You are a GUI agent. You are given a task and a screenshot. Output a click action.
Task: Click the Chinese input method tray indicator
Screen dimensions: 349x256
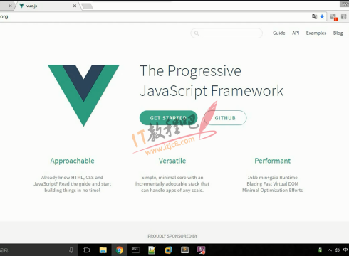[345, 250]
